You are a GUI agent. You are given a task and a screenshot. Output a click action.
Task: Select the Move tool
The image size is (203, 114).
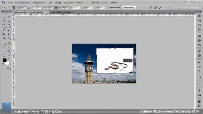[x=9, y=17]
